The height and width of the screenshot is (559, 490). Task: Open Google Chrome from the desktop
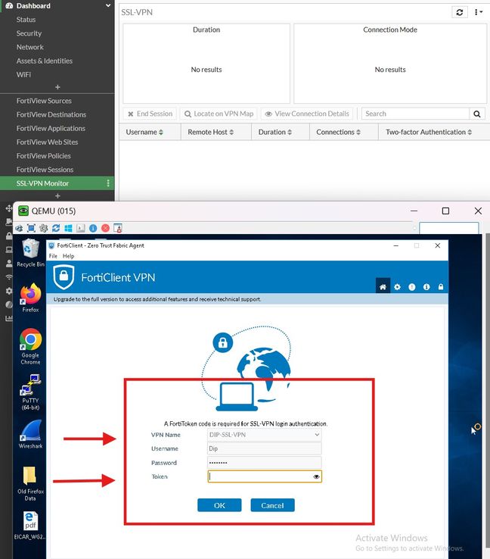click(30, 346)
